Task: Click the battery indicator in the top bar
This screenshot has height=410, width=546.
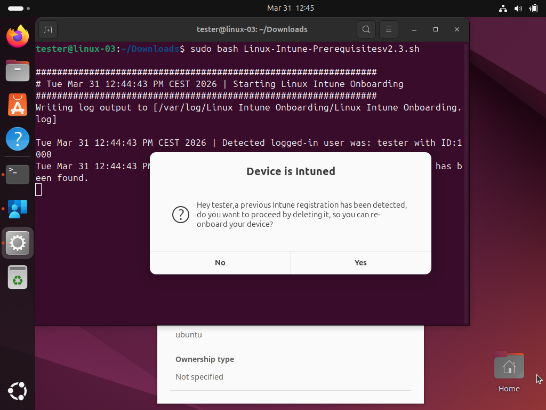Action: 533,8
